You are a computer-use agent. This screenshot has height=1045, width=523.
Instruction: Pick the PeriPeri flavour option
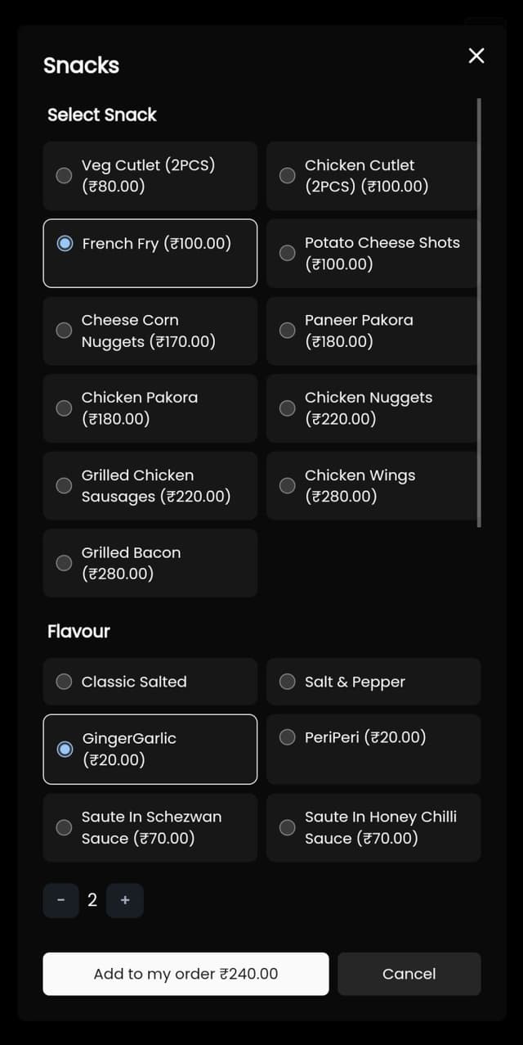coord(288,737)
